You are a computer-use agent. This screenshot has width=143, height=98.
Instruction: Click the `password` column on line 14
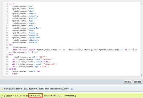click(33, 35)
